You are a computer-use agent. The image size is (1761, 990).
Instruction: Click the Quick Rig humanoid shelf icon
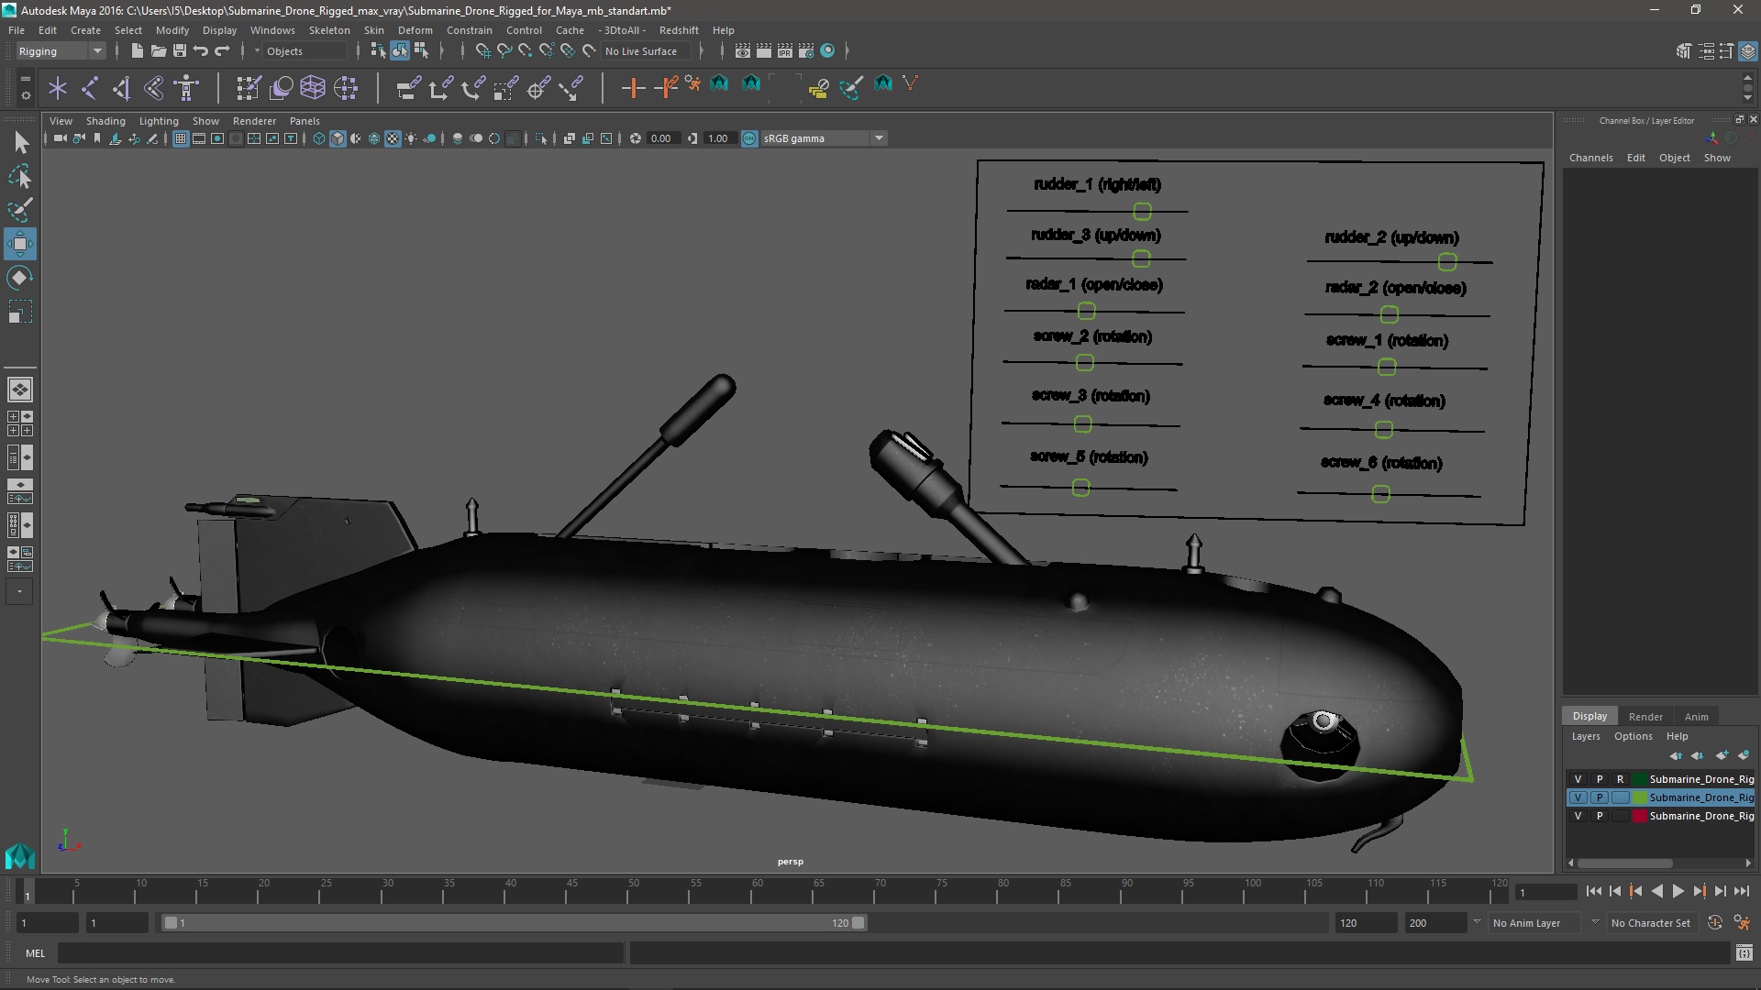[x=187, y=88]
